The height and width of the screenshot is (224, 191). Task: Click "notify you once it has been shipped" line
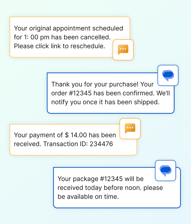coord(105,102)
